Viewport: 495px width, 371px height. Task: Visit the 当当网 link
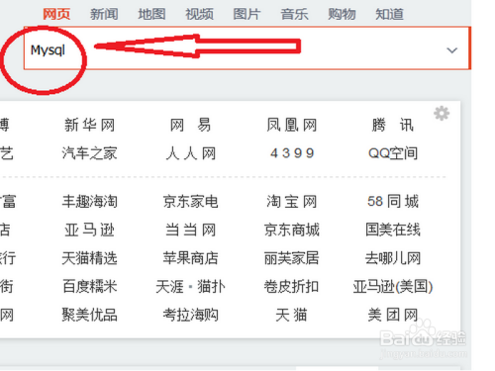(x=190, y=230)
